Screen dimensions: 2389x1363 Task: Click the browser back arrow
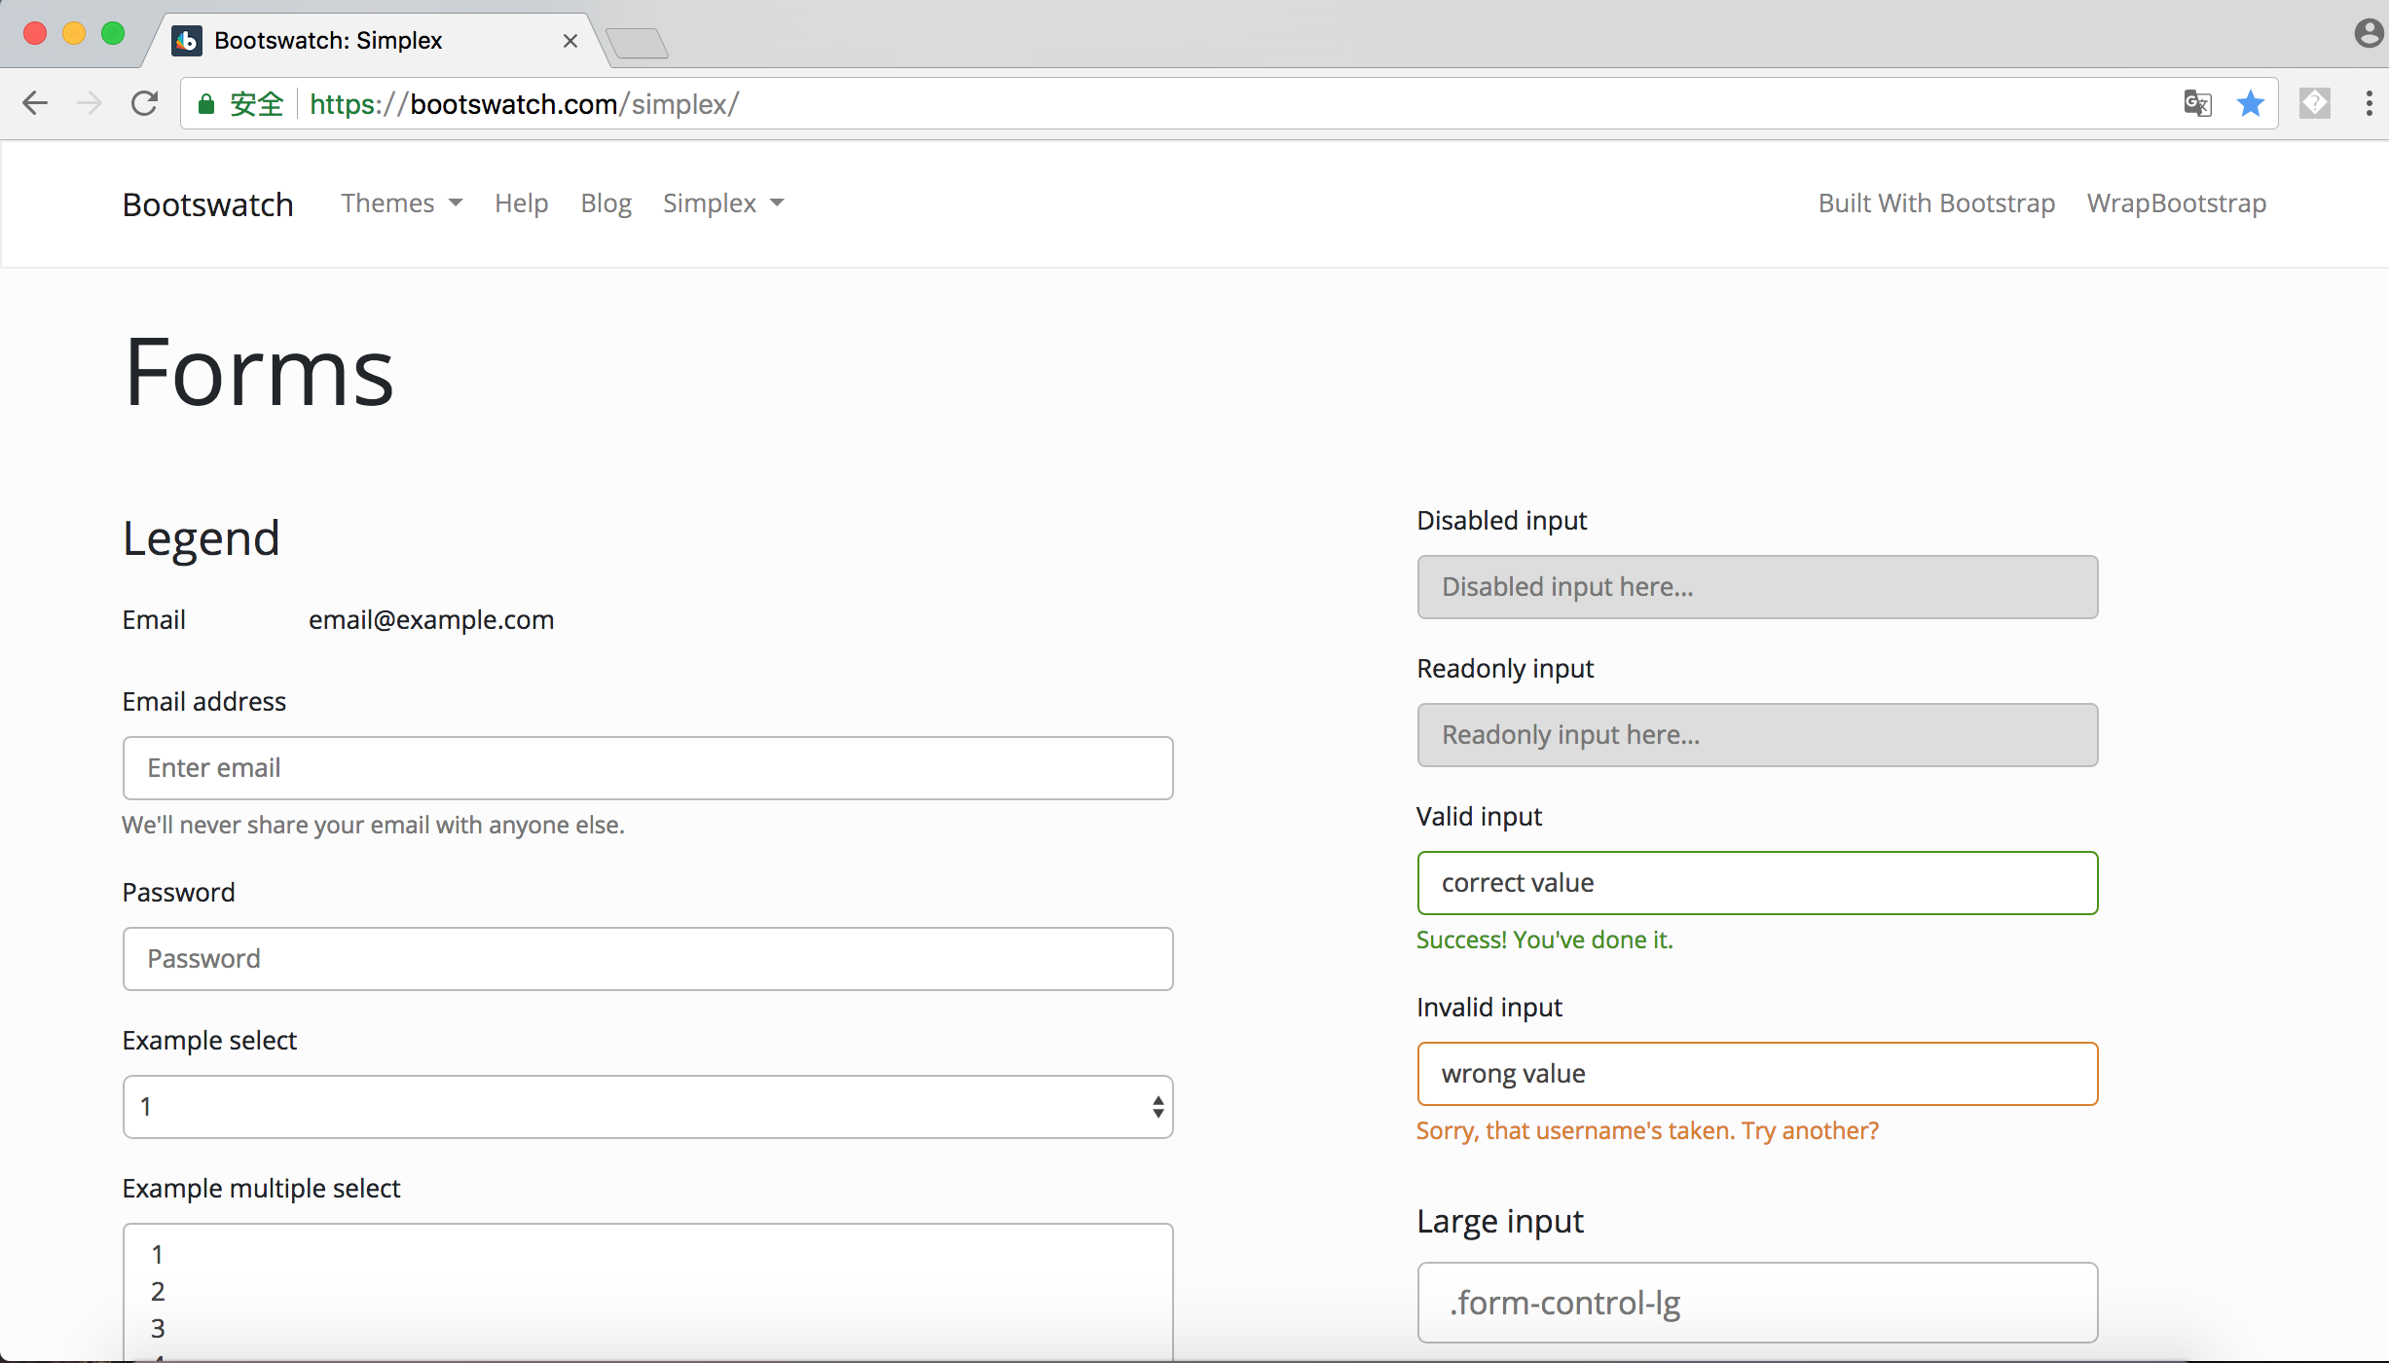(x=35, y=103)
